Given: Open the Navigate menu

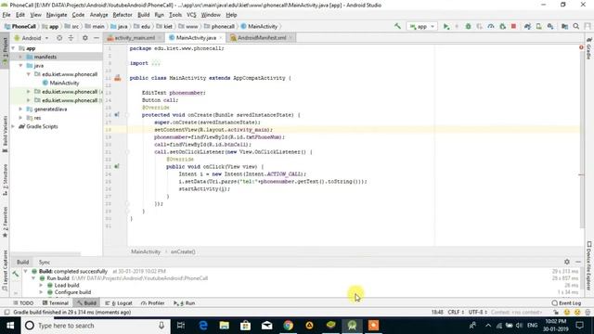Looking at the screenshot, I should click(57, 15).
